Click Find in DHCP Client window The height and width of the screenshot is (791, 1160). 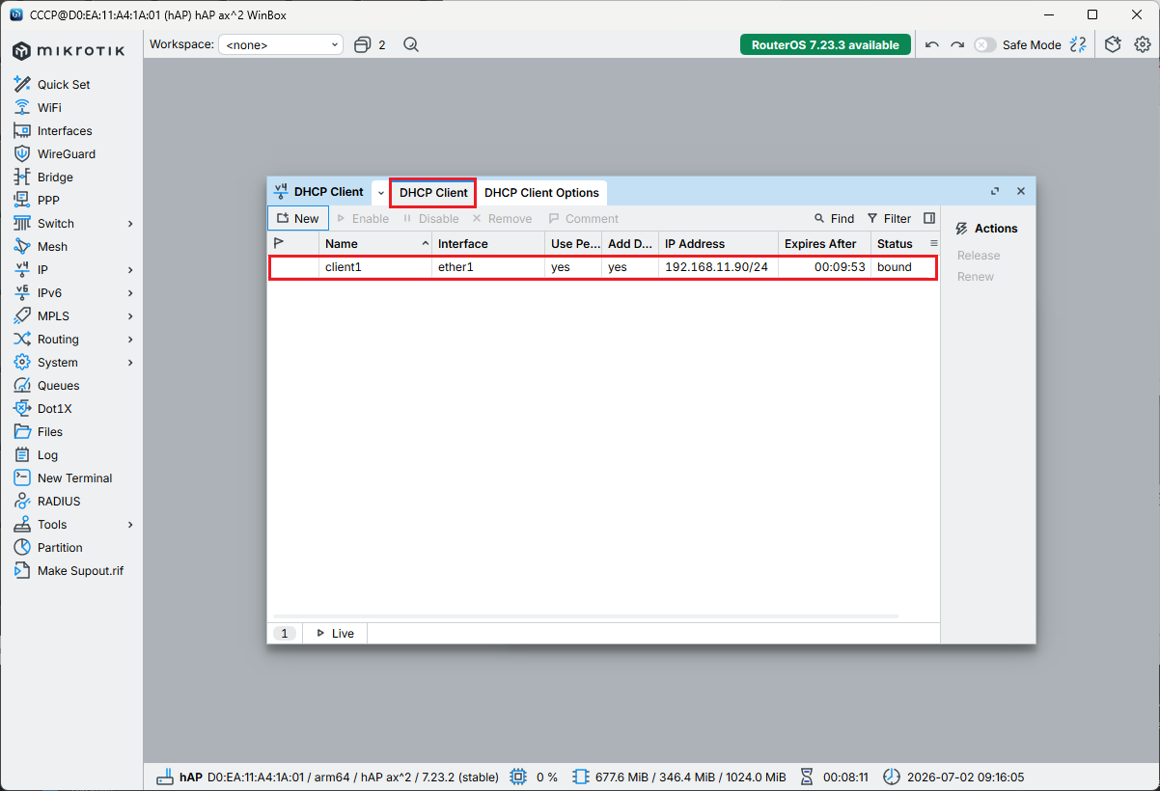(834, 218)
